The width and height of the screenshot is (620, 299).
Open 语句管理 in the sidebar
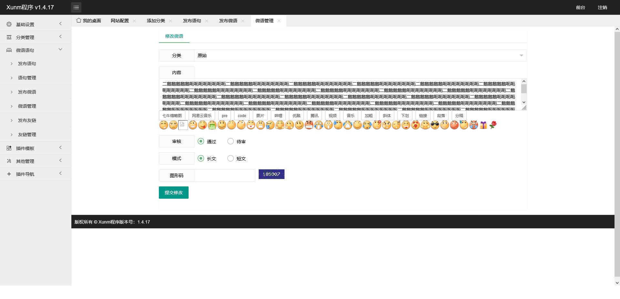[x=27, y=78]
